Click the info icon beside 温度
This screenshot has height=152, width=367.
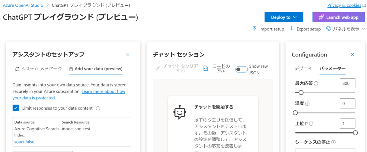tap(307, 104)
